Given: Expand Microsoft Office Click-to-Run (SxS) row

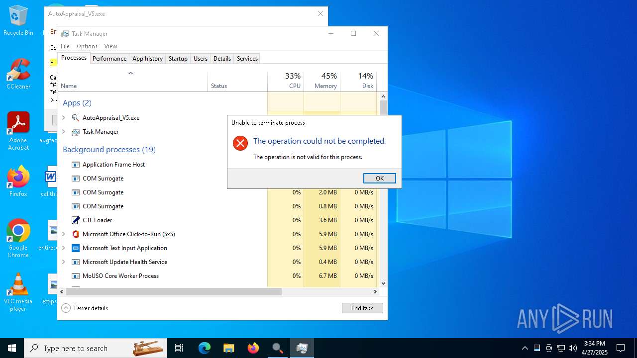Looking at the screenshot, I should pos(63,234).
